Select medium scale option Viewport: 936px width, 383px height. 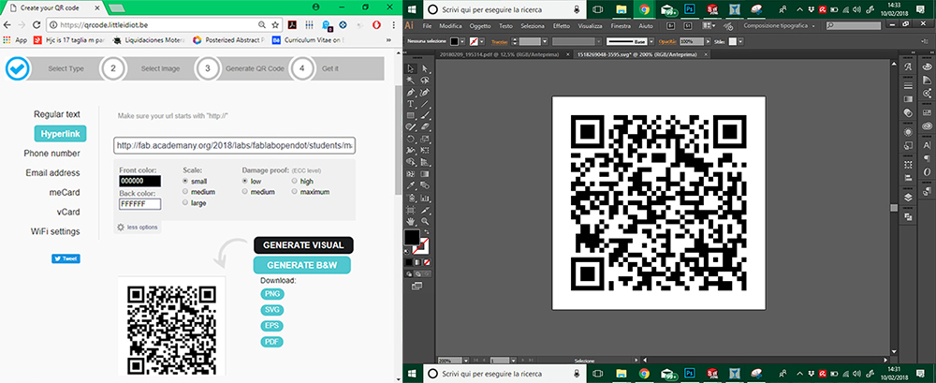point(185,192)
